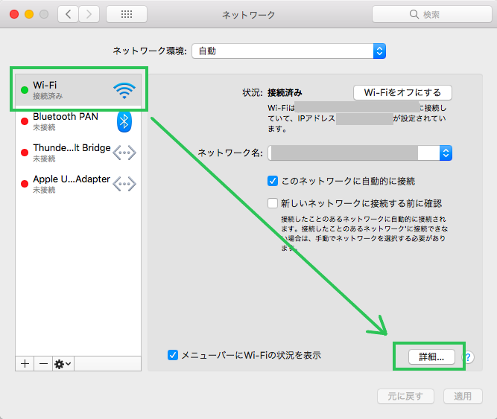Click Wi-Fiをオフにする button

point(402,93)
